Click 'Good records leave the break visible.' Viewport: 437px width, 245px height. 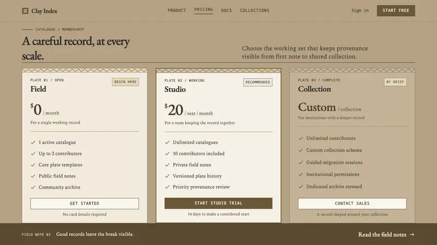point(95,234)
